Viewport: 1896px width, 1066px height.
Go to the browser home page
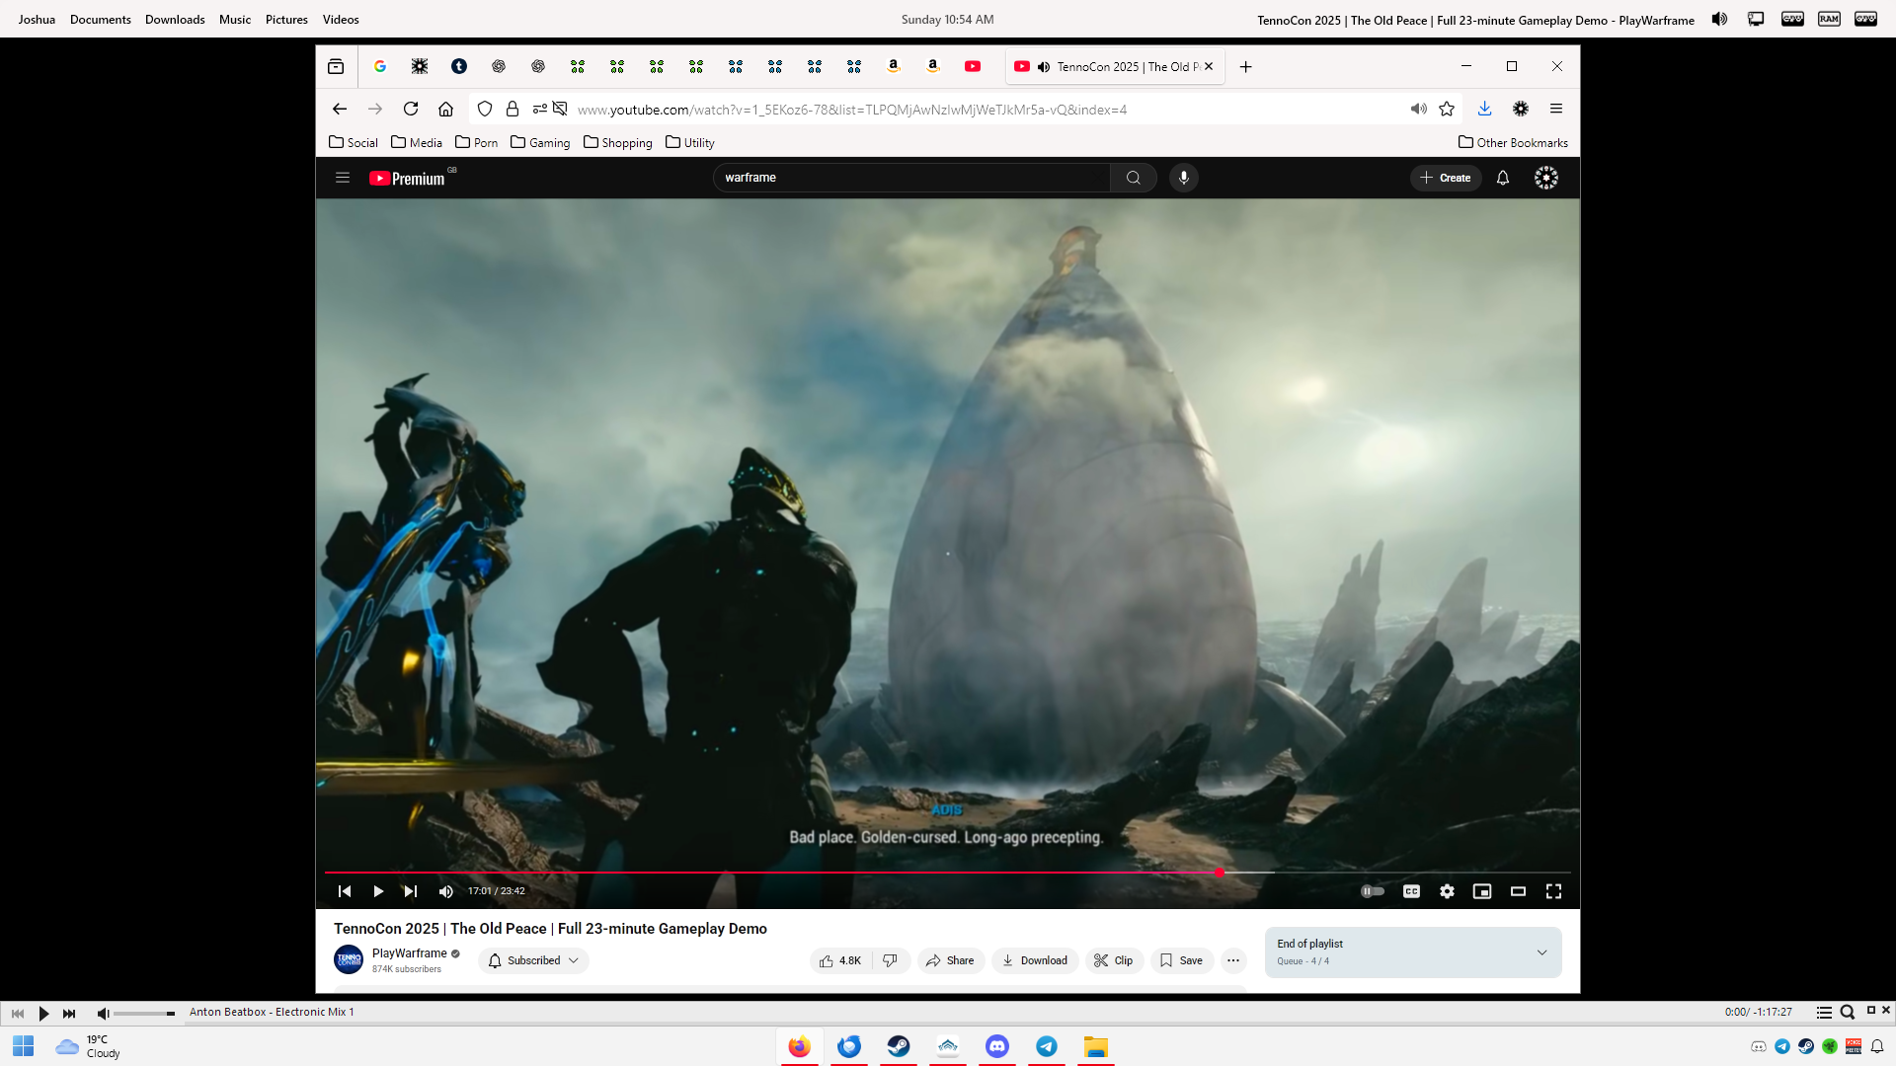pyautogui.click(x=446, y=110)
